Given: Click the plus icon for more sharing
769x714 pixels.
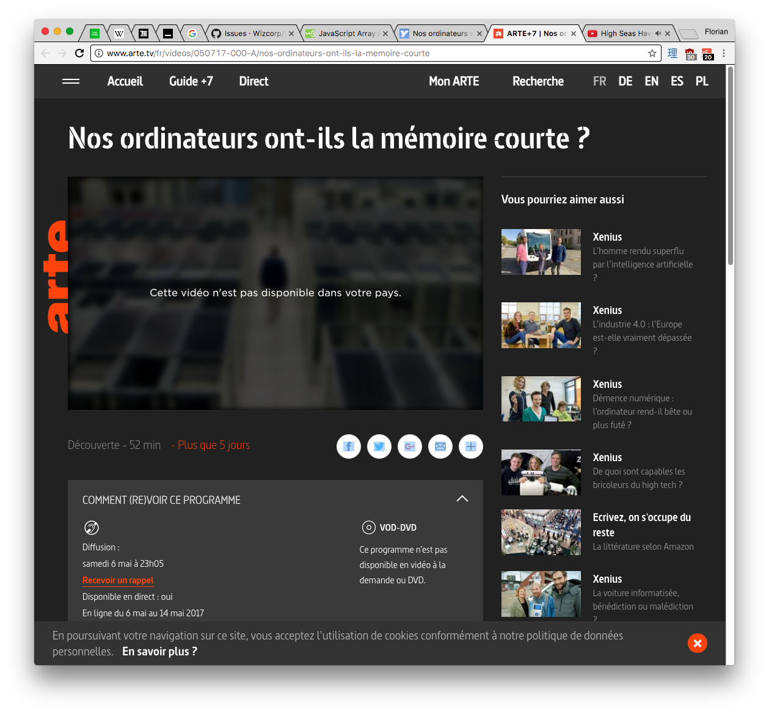Looking at the screenshot, I should [471, 446].
